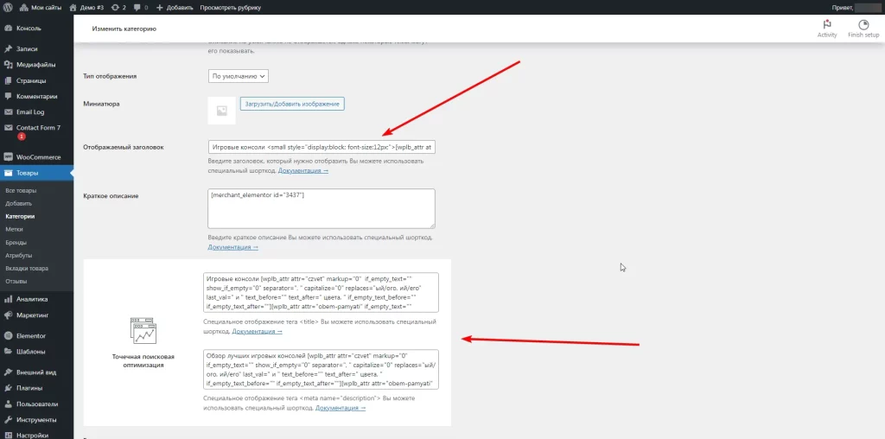Open the Атрибуты submenu item
The image size is (885, 439).
click(19, 255)
